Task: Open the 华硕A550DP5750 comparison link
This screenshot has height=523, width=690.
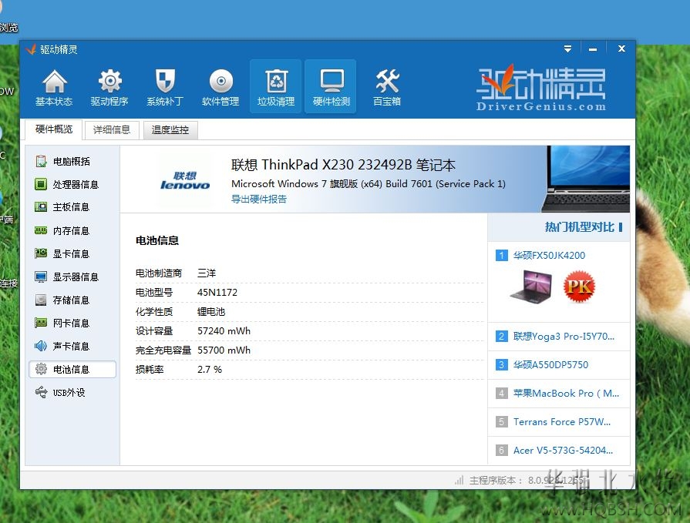Action: click(550, 365)
